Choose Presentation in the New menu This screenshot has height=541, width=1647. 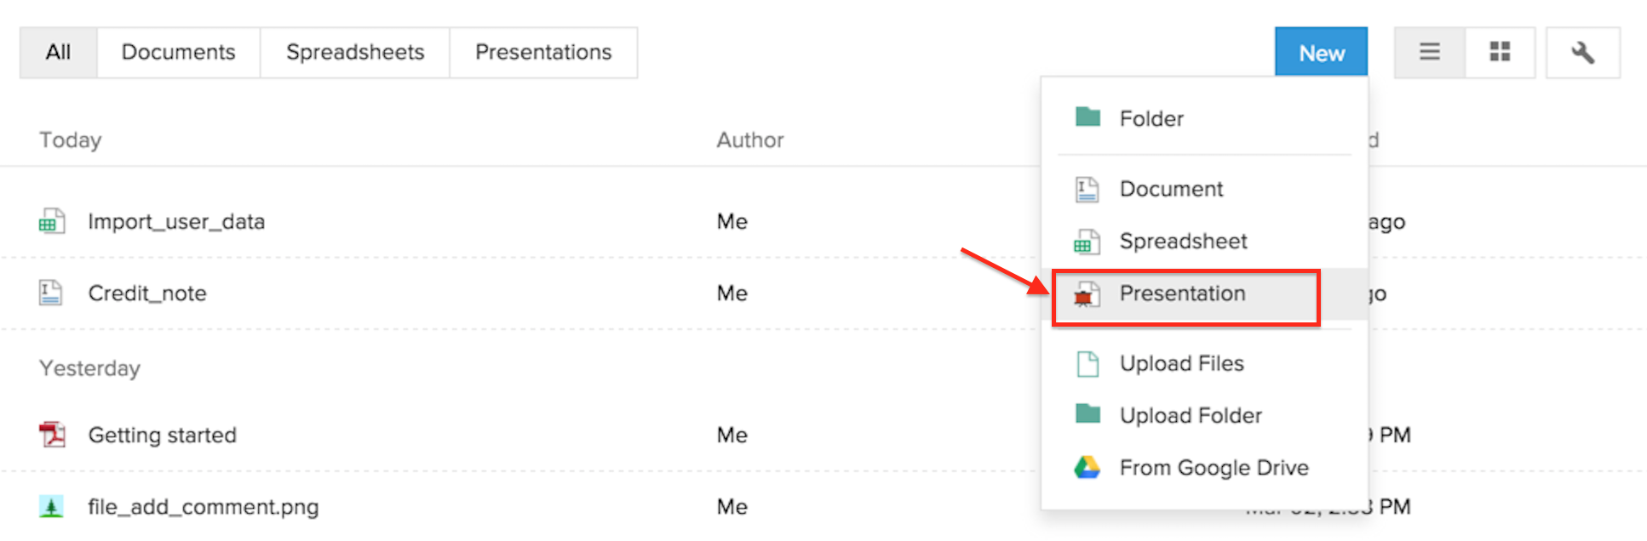click(1182, 293)
